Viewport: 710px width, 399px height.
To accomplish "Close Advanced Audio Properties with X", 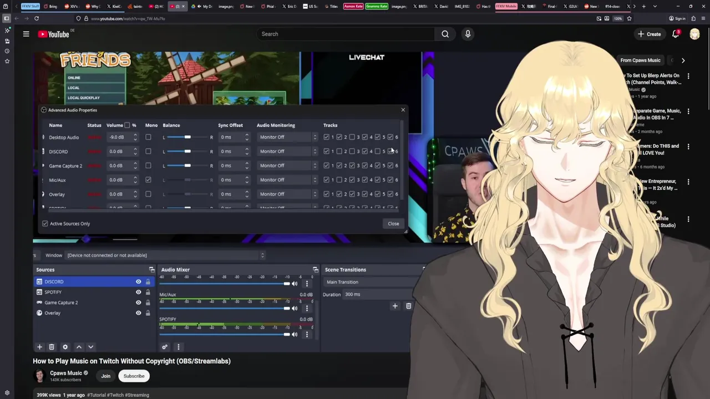I will pos(403,110).
